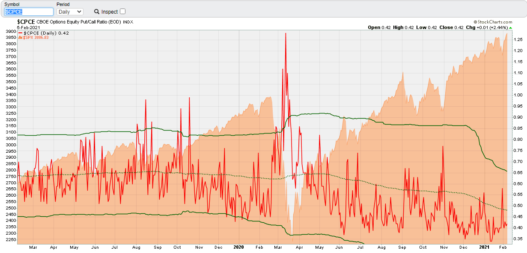This screenshot has width=527, height=253.
Task: Open the Period dropdown set to Daily
Action: point(70,12)
